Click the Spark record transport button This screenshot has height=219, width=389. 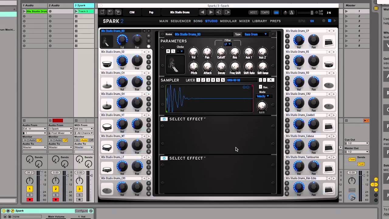click(324, 21)
